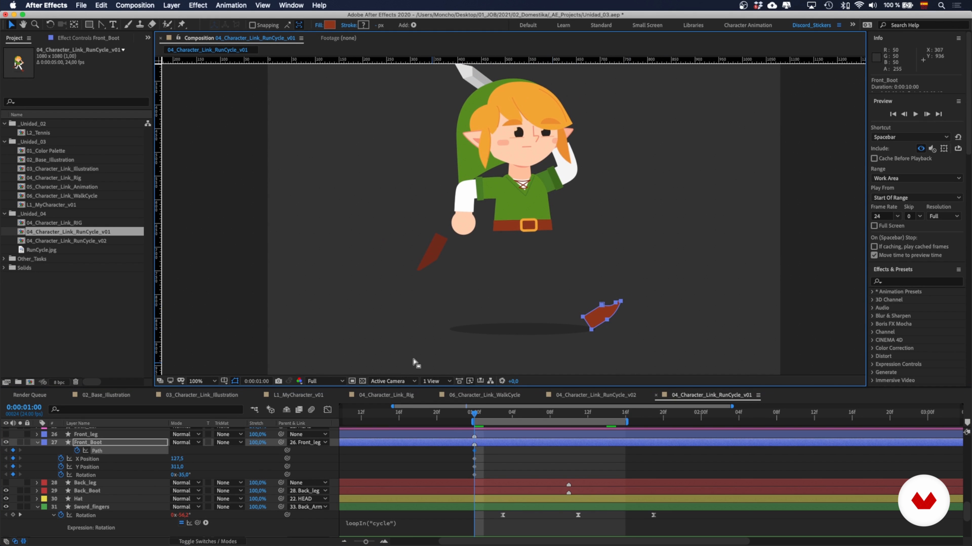Enable Full Screen preview checkbox
The width and height of the screenshot is (972, 546).
click(874, 226)
